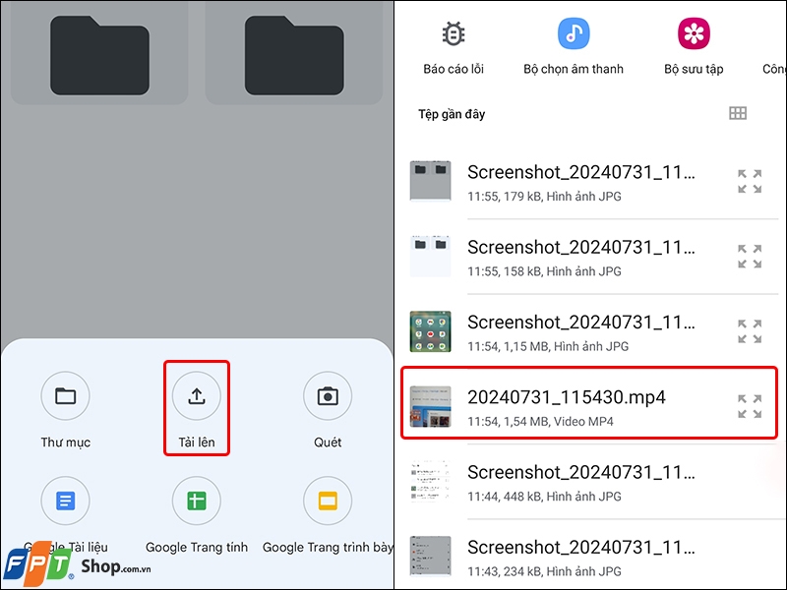Image resolution: width=787 pixels, height=590 pixels.
Task: Open the Thư mục new folder option
Action: tap(65, 396)
